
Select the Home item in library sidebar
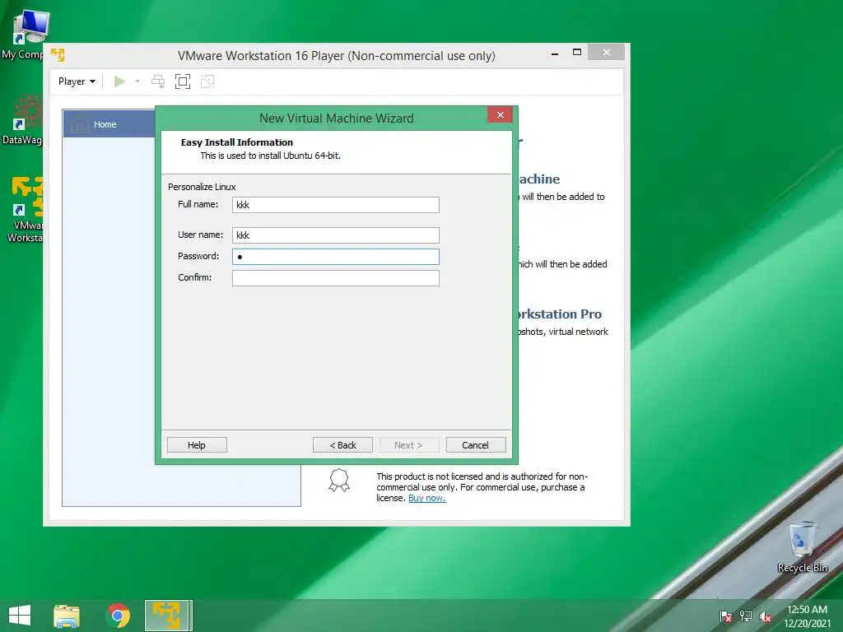109,124
